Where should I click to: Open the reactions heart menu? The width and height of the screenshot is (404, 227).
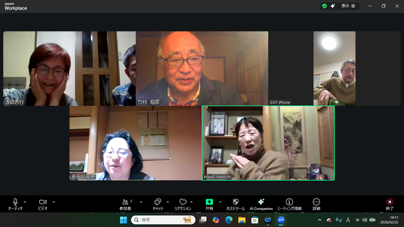(x=182, y=204)
